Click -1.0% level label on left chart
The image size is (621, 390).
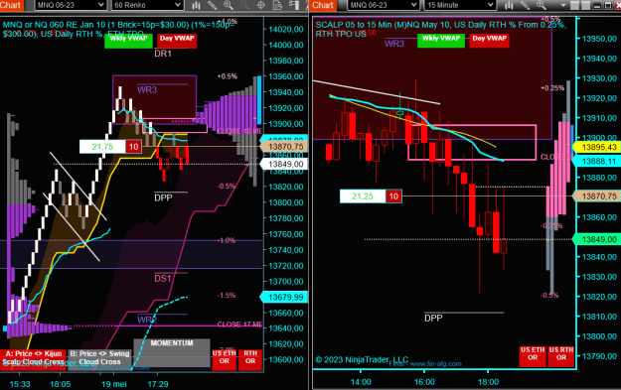coord(227,240)
